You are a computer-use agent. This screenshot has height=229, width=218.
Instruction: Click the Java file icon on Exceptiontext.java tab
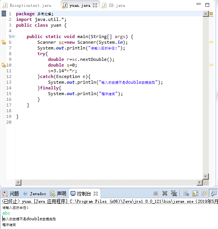coord(5,6)
